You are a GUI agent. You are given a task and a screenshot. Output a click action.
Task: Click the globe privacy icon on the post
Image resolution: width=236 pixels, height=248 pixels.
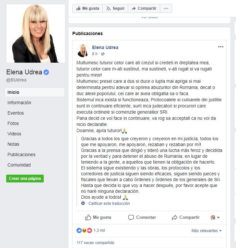[x=103, y=54]
